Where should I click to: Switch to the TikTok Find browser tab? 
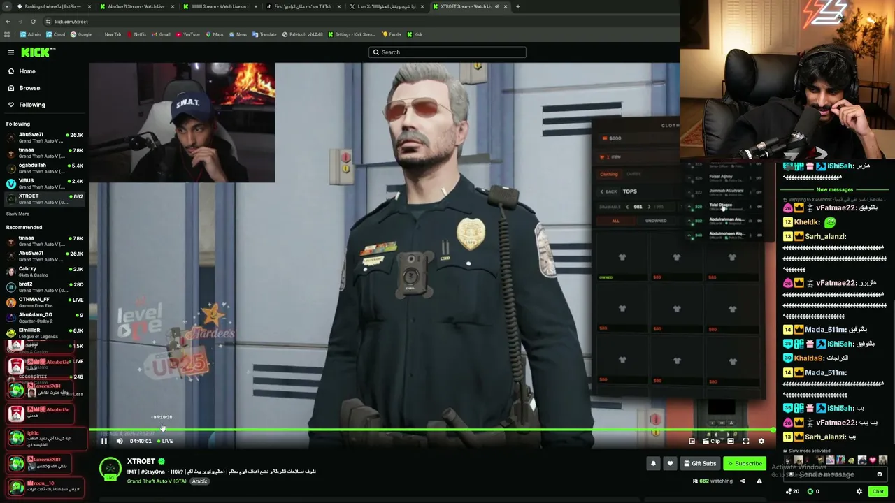coord(303,7)
